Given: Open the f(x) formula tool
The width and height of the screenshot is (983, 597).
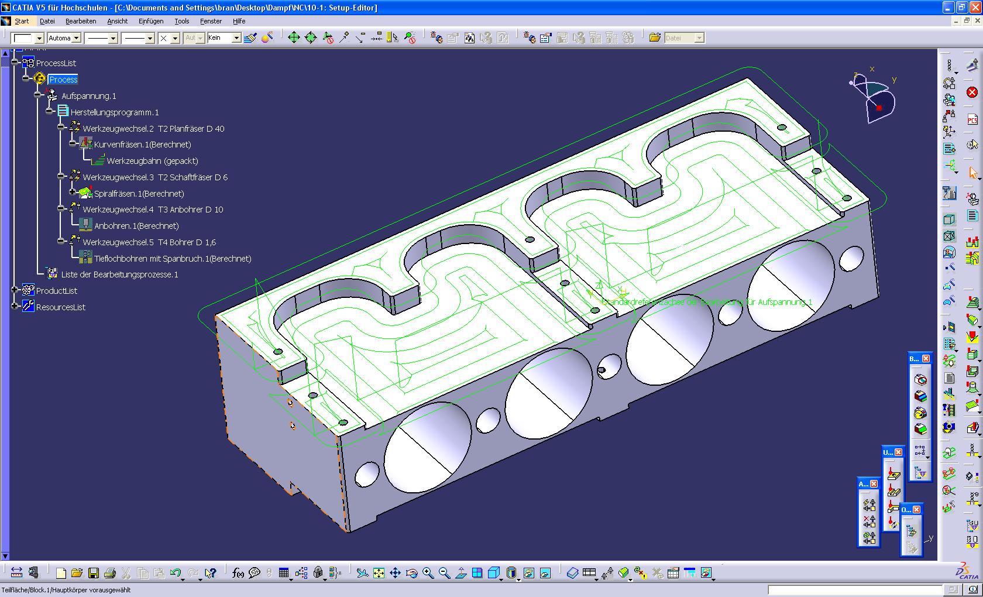Looking at the screenshot, I should click(x=238, y=573).
